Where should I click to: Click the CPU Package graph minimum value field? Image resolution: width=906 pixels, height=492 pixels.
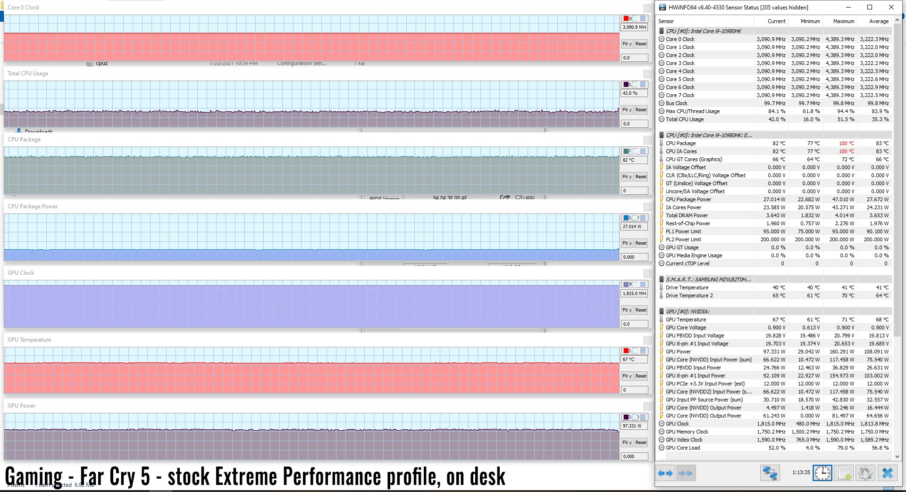[x=634, y=191]
